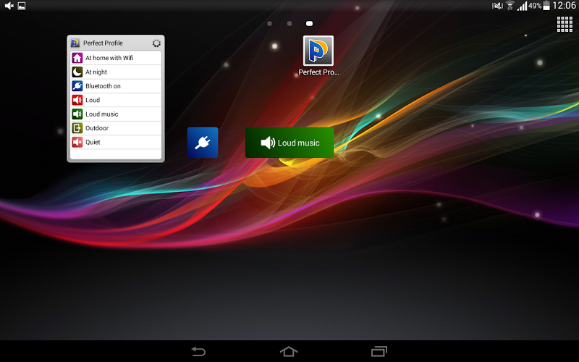Select 'At night' profile text
The image size is (579, 362).
coord(96,72)
